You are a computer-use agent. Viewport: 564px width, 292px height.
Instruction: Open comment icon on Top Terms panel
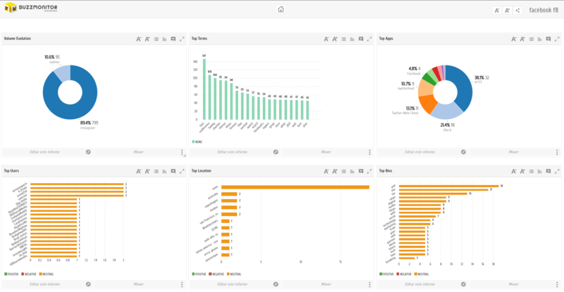[361, 39]
